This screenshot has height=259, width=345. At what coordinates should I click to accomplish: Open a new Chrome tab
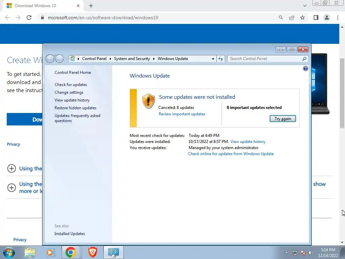pyautogui.click(x=91, y=6)
